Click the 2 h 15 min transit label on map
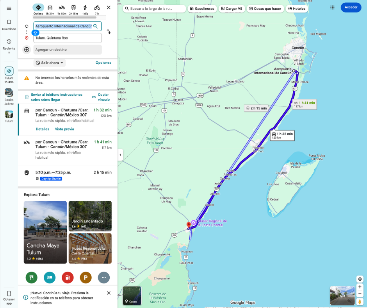367x308 pixels. [256, 108]
